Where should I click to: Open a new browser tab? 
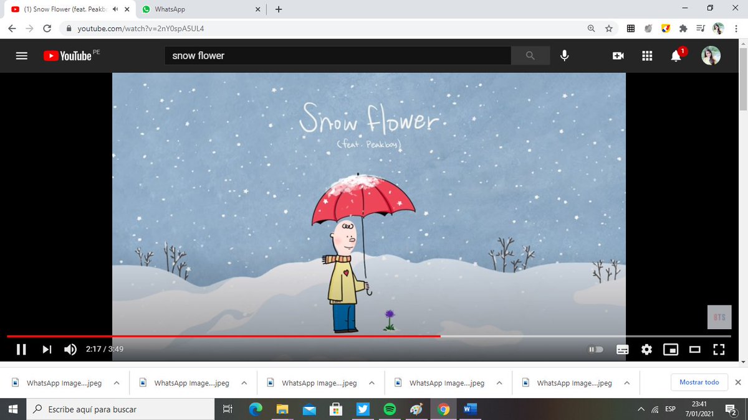click(278, 9)
